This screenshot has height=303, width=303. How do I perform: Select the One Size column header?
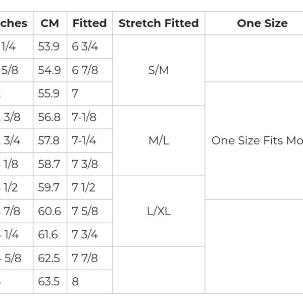262,23
